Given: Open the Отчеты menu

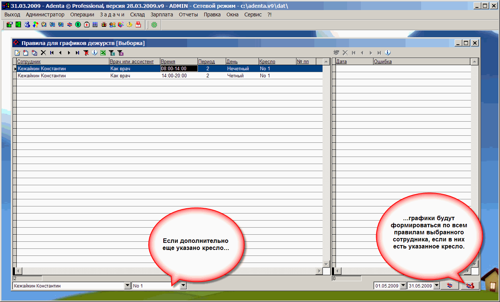Looking at the screenshot, I should [188, 15].
